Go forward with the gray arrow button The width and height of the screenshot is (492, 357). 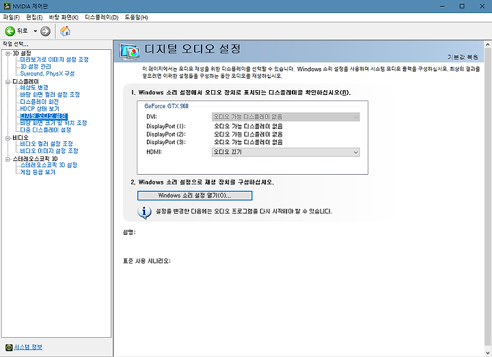(x=46, y=31)
